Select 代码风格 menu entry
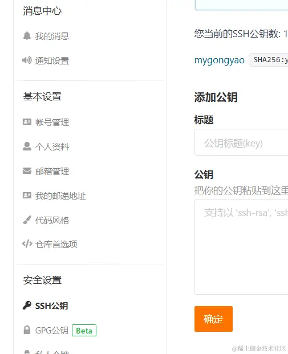 [52, 220]
